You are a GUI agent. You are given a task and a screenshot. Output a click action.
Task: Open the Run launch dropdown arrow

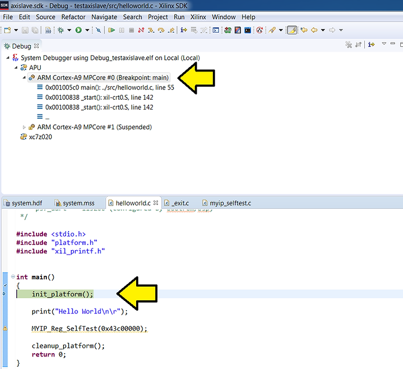[87, 30]
